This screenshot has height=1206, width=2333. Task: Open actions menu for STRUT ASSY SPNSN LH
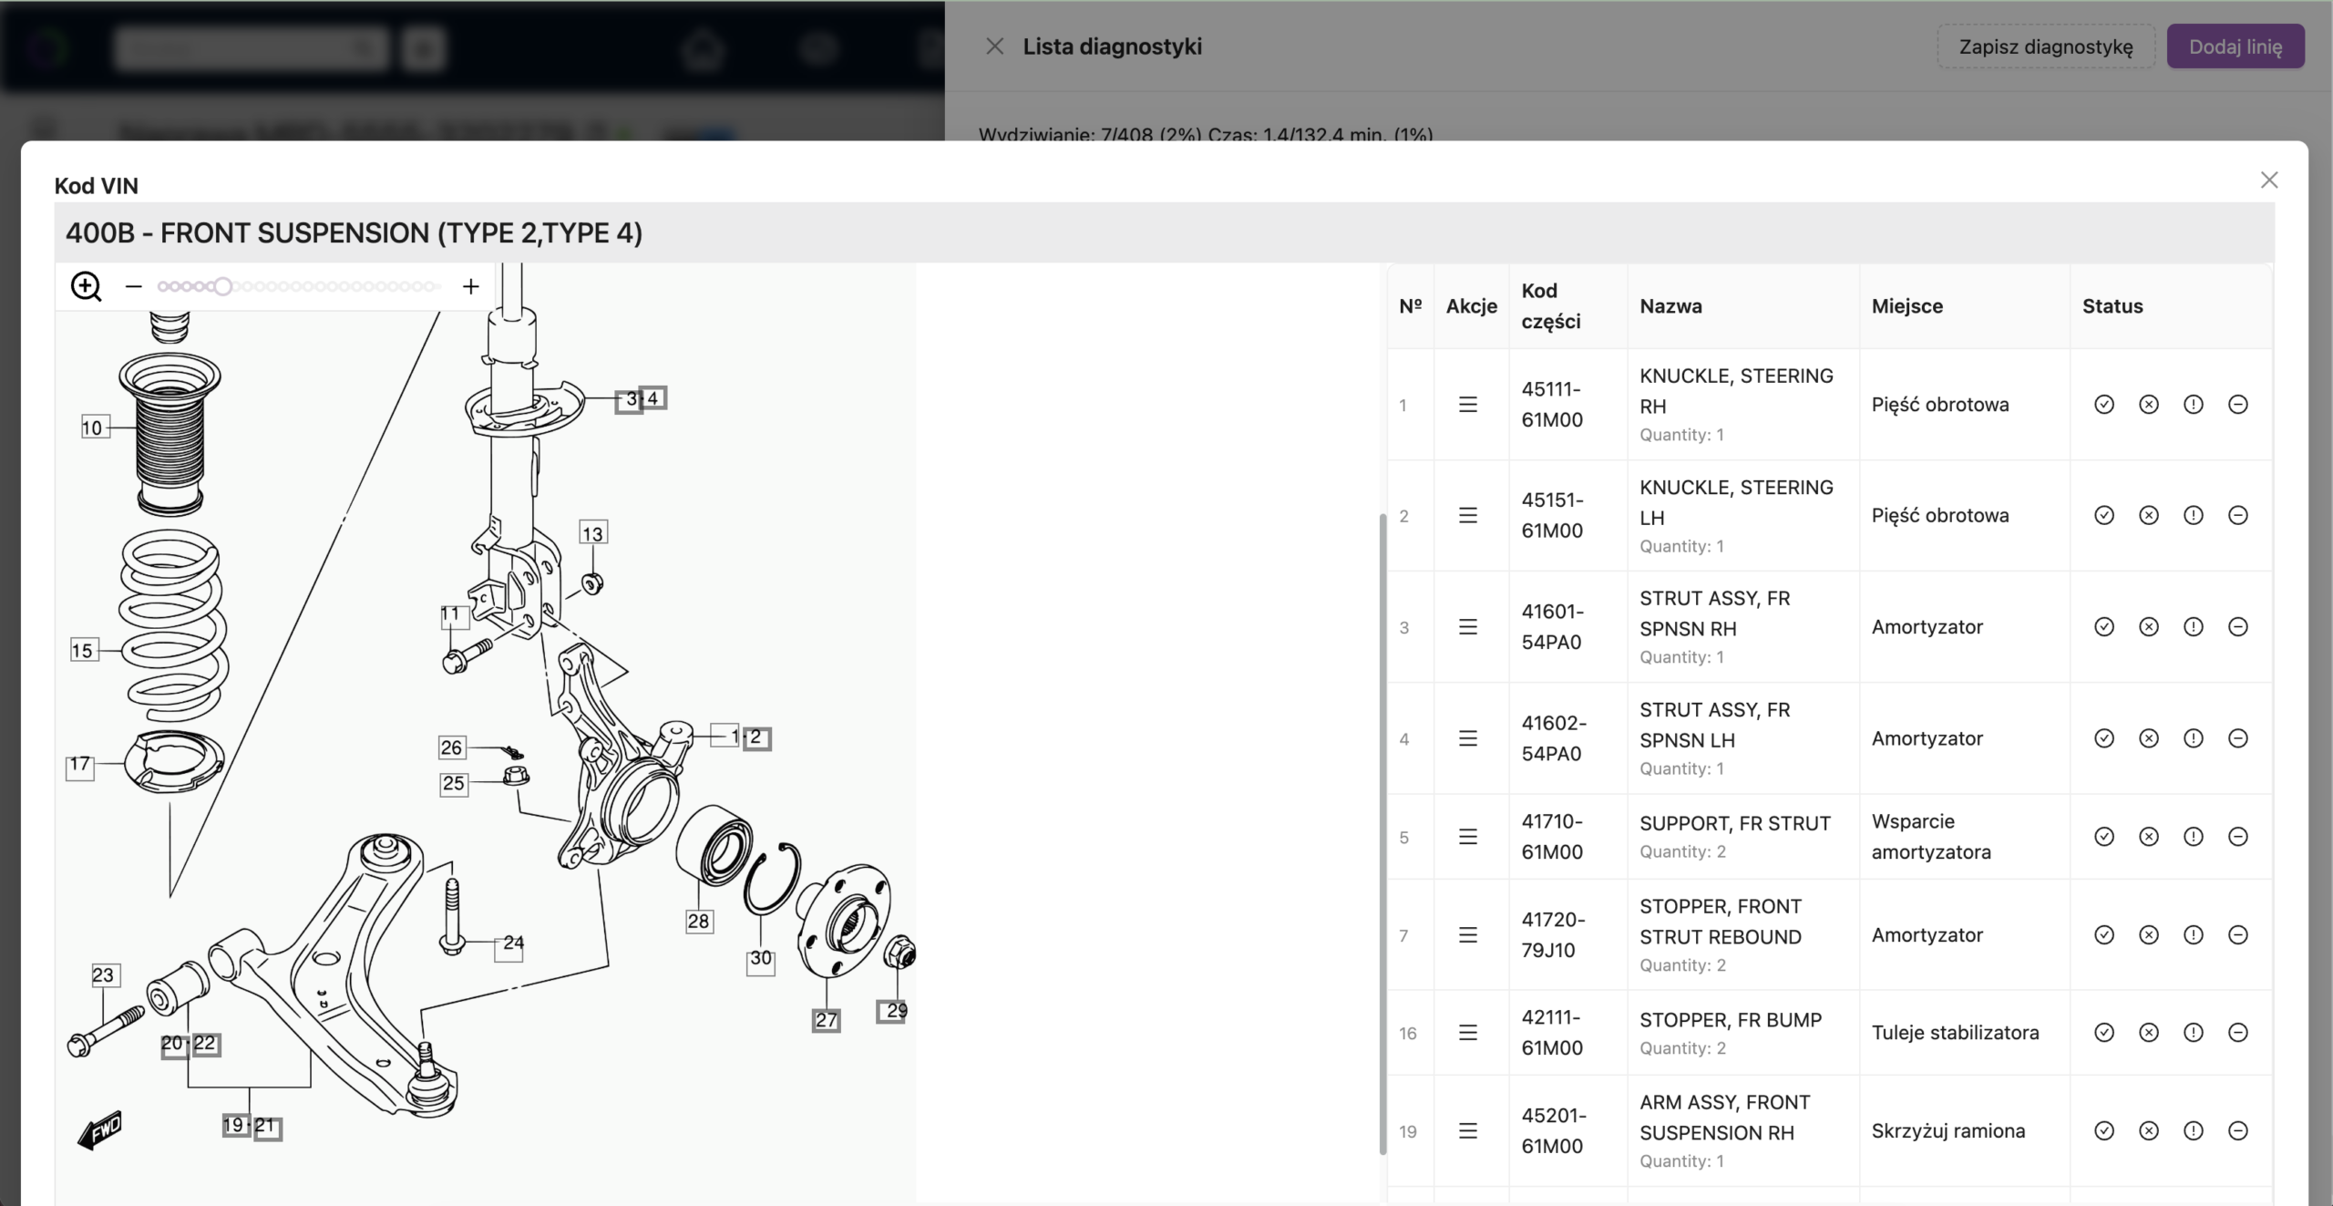(x=1468, y=738)
